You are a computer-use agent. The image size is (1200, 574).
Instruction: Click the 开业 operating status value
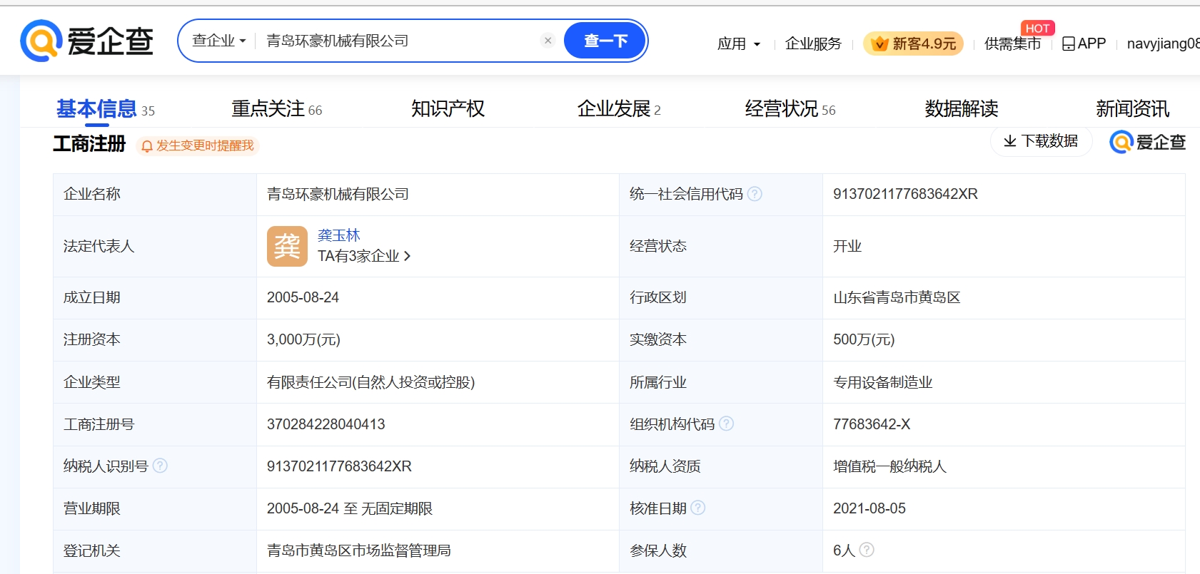(x=847, y=246)
